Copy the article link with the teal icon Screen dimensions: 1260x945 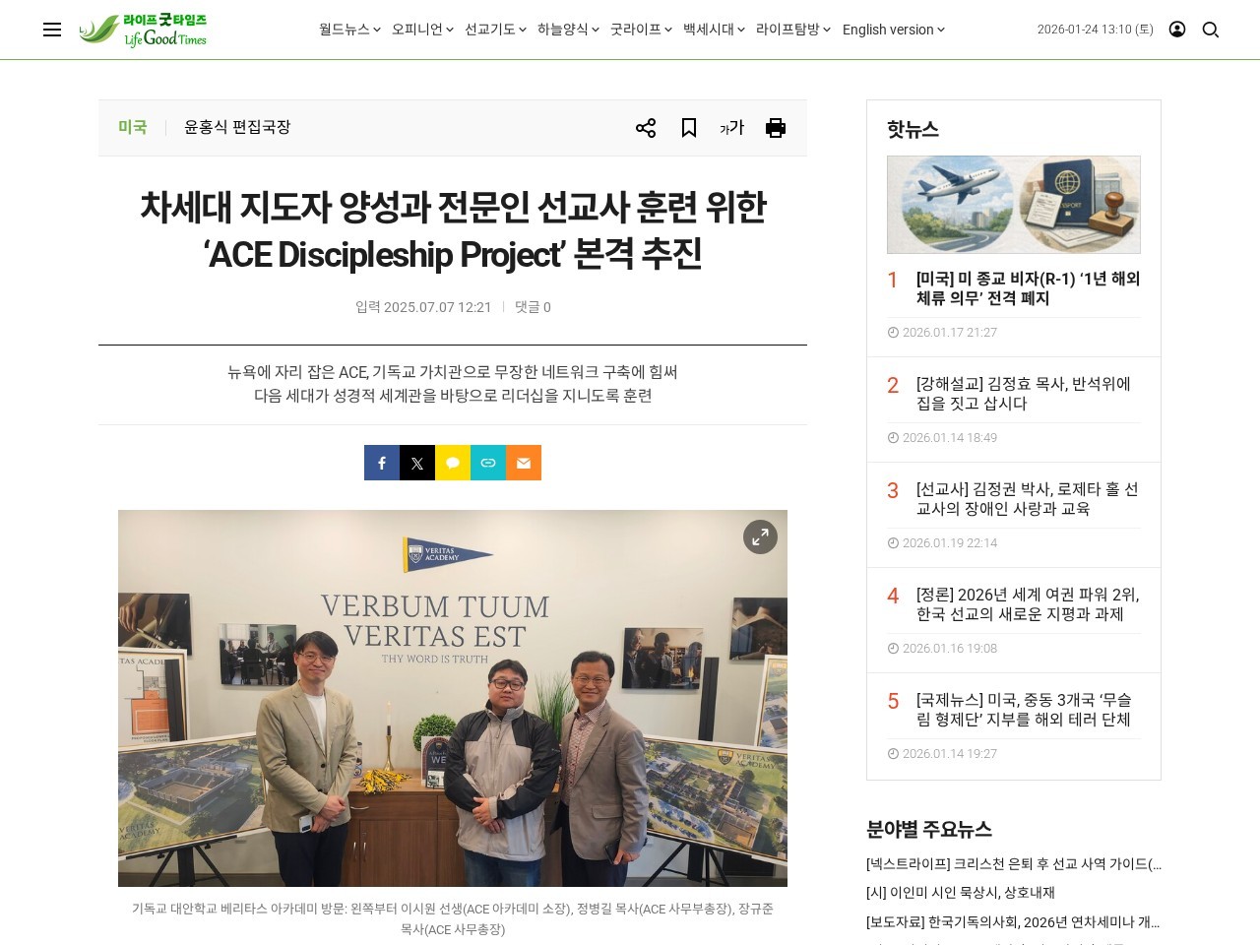[x=488, y=463]
